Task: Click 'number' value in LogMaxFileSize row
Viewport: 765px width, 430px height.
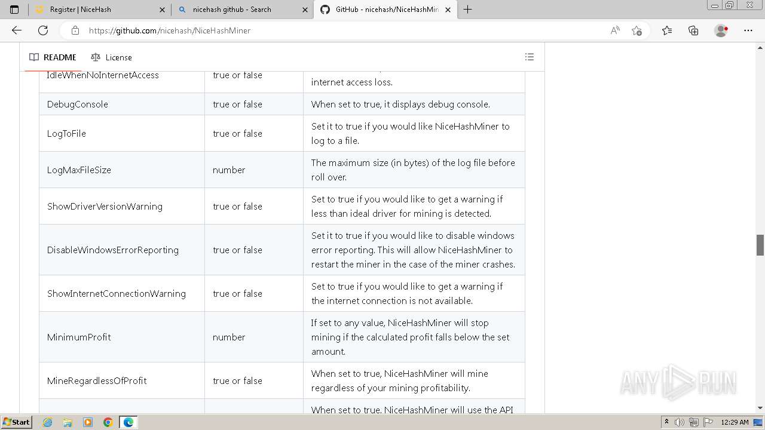Action: point(229,170)
